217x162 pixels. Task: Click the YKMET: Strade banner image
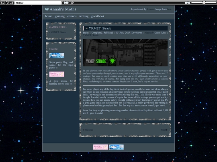click(x=125, y=53)
